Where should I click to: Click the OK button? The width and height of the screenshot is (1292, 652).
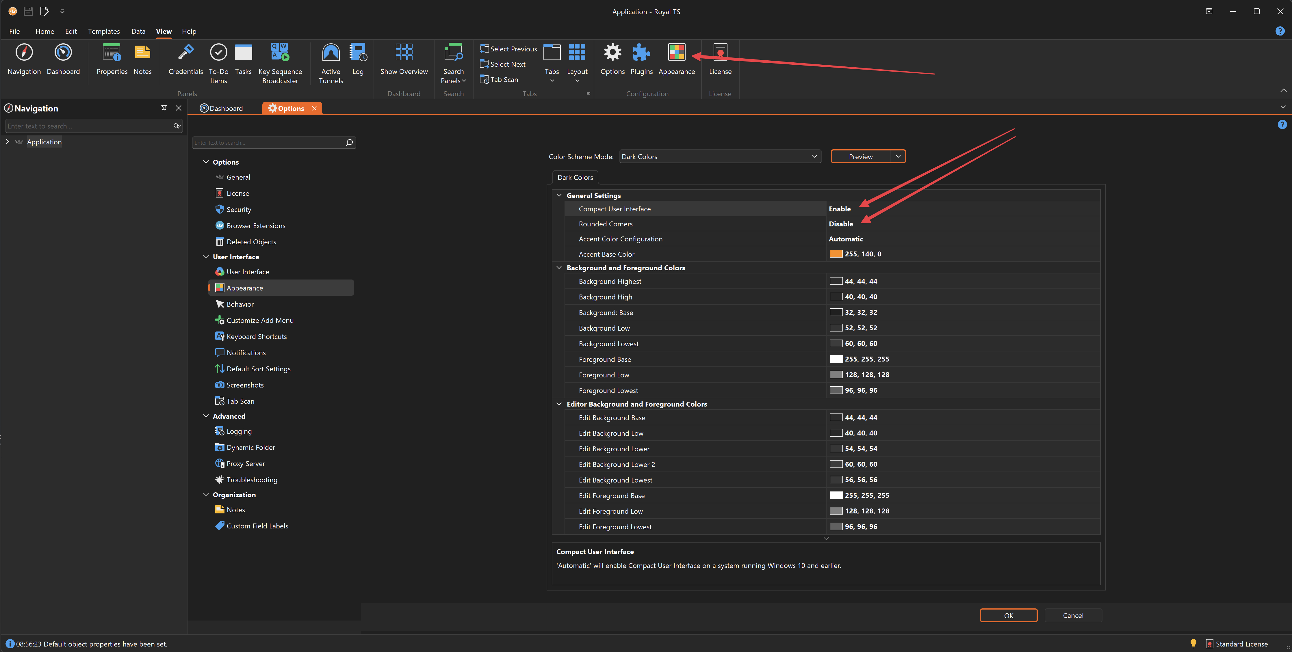pos(1008,615)
